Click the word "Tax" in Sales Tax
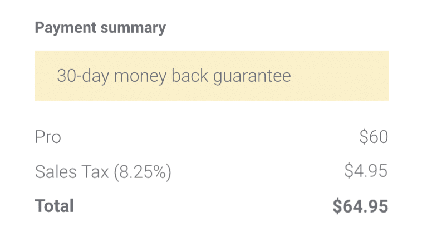The width and height of the screenshot is (422, 237). point(95,172)
